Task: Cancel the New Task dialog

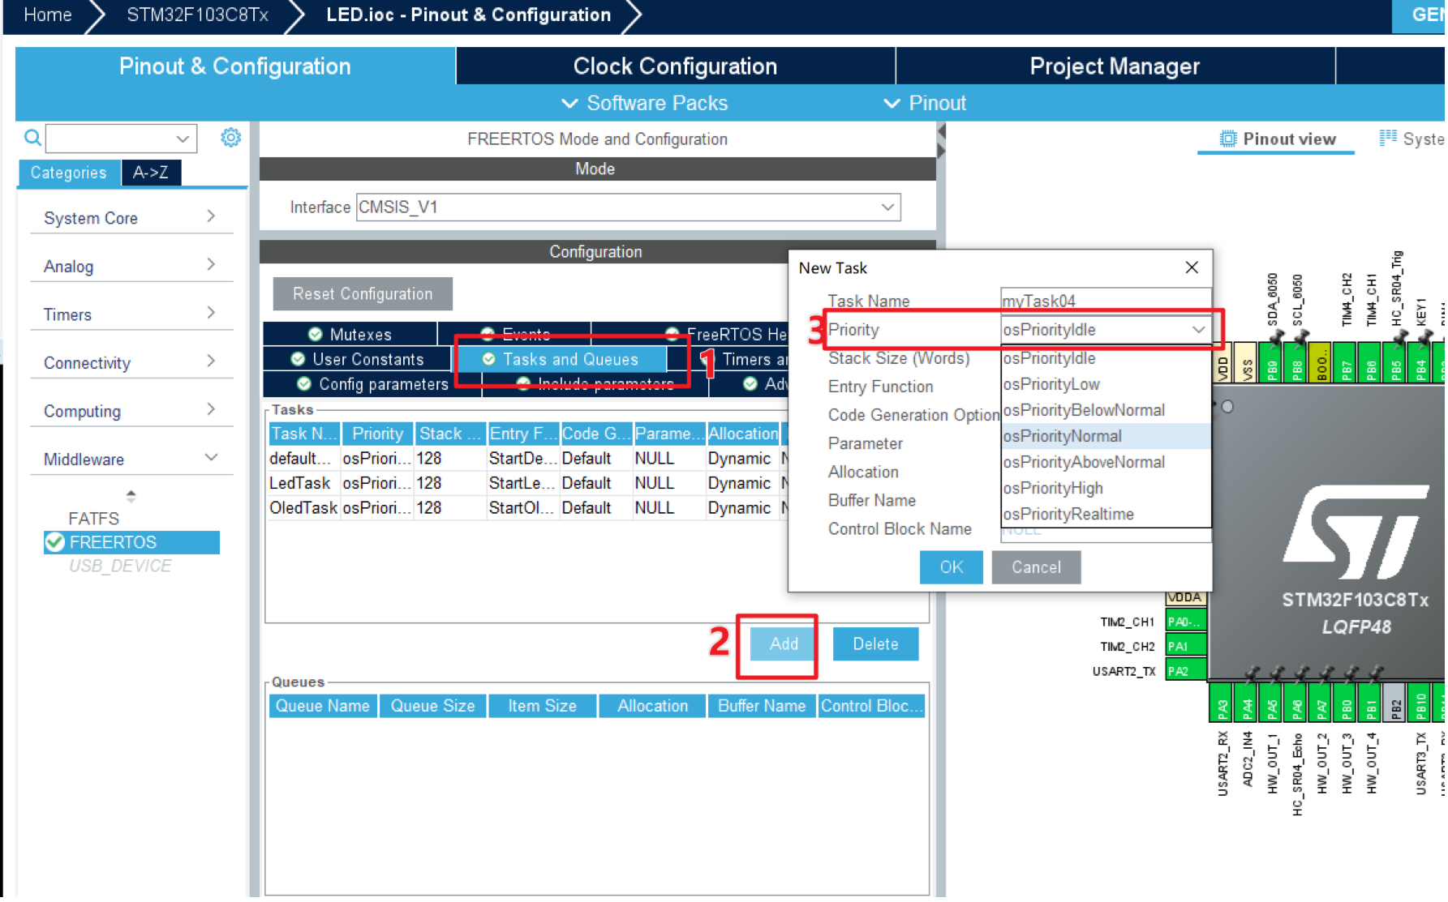Action: (x=1036, y=567)
